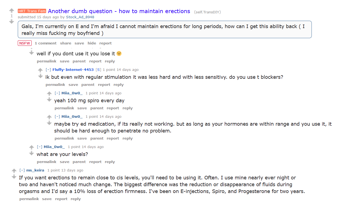Upvote Fluffy-Internet-4453's comment

[x=40, y=70]
